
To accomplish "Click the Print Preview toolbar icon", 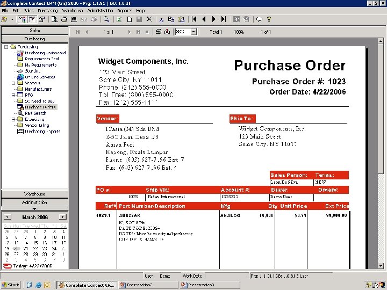I will 54,19.
